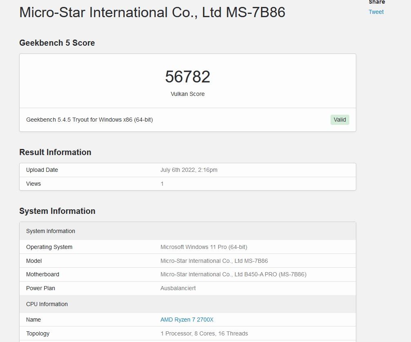The image size is (411, 342).
Task: Click the green Valid badge
Action: [x=340, y=120]
